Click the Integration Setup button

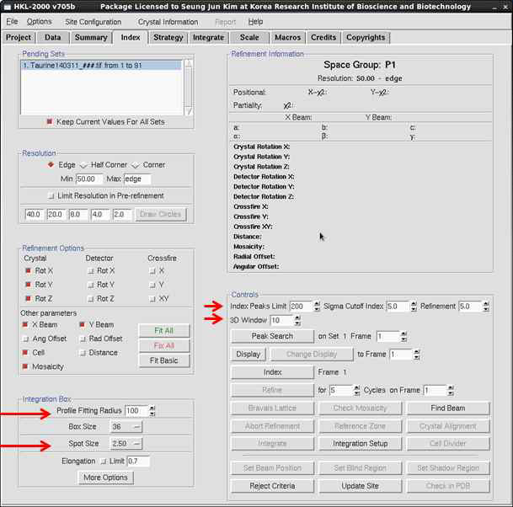click(x=360, y=443)
